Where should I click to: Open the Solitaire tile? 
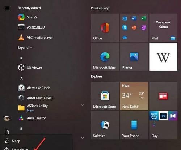(105, 125)
